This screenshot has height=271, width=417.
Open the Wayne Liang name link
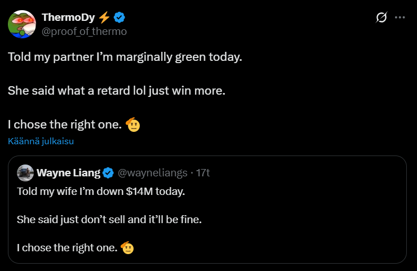[x=68, y=172]
